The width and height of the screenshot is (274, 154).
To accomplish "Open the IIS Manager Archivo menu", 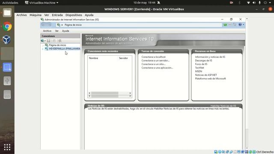I will (x=47, y=31).
